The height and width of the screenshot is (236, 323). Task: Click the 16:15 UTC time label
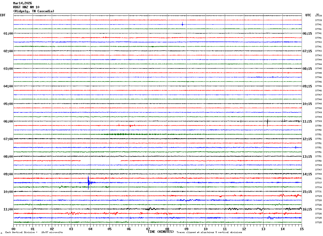tap(307, 209)
